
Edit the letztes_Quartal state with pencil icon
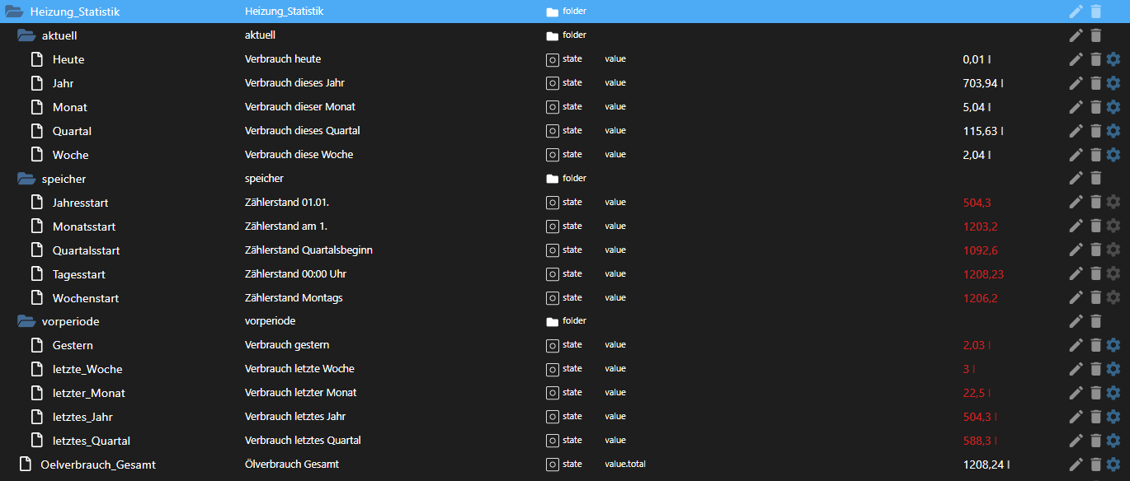[x=1076, y=441]
